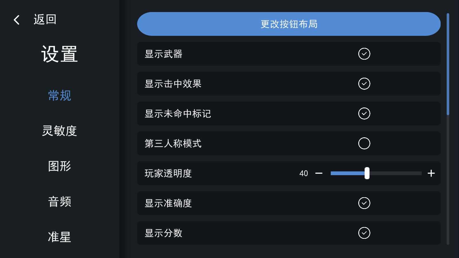The width and height of the screenshot is (459, 258).
Task: Click the 玩家透明度 slider handle
Action: (x=367, y=173)
